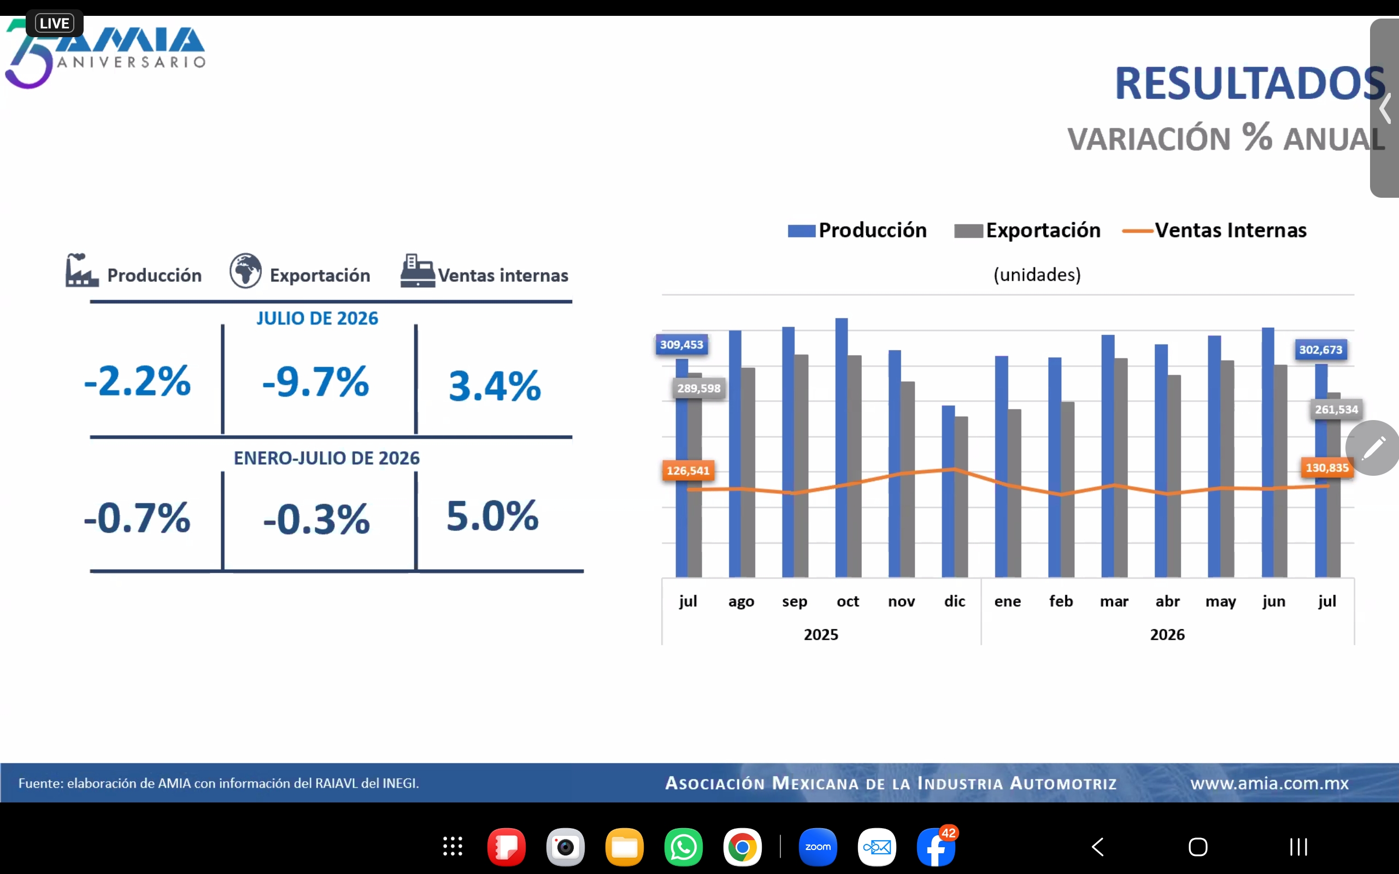Click the Fuente source footnote text

[x=219, y=783]
